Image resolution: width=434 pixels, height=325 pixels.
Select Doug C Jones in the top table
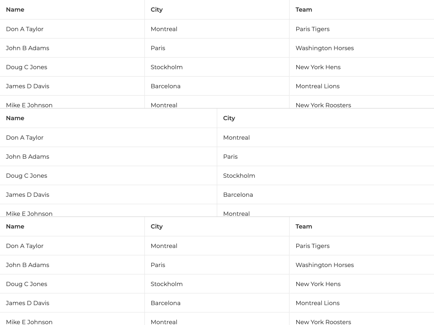point(27,67)
